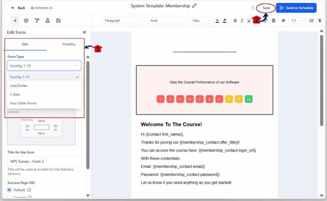The width and height of the screenshot is (327, 201).
Task: Click yellow score button 9
Action: [239, 99]
